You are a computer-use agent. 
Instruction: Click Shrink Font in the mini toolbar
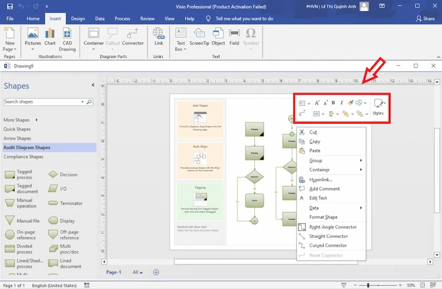[326, 103]
